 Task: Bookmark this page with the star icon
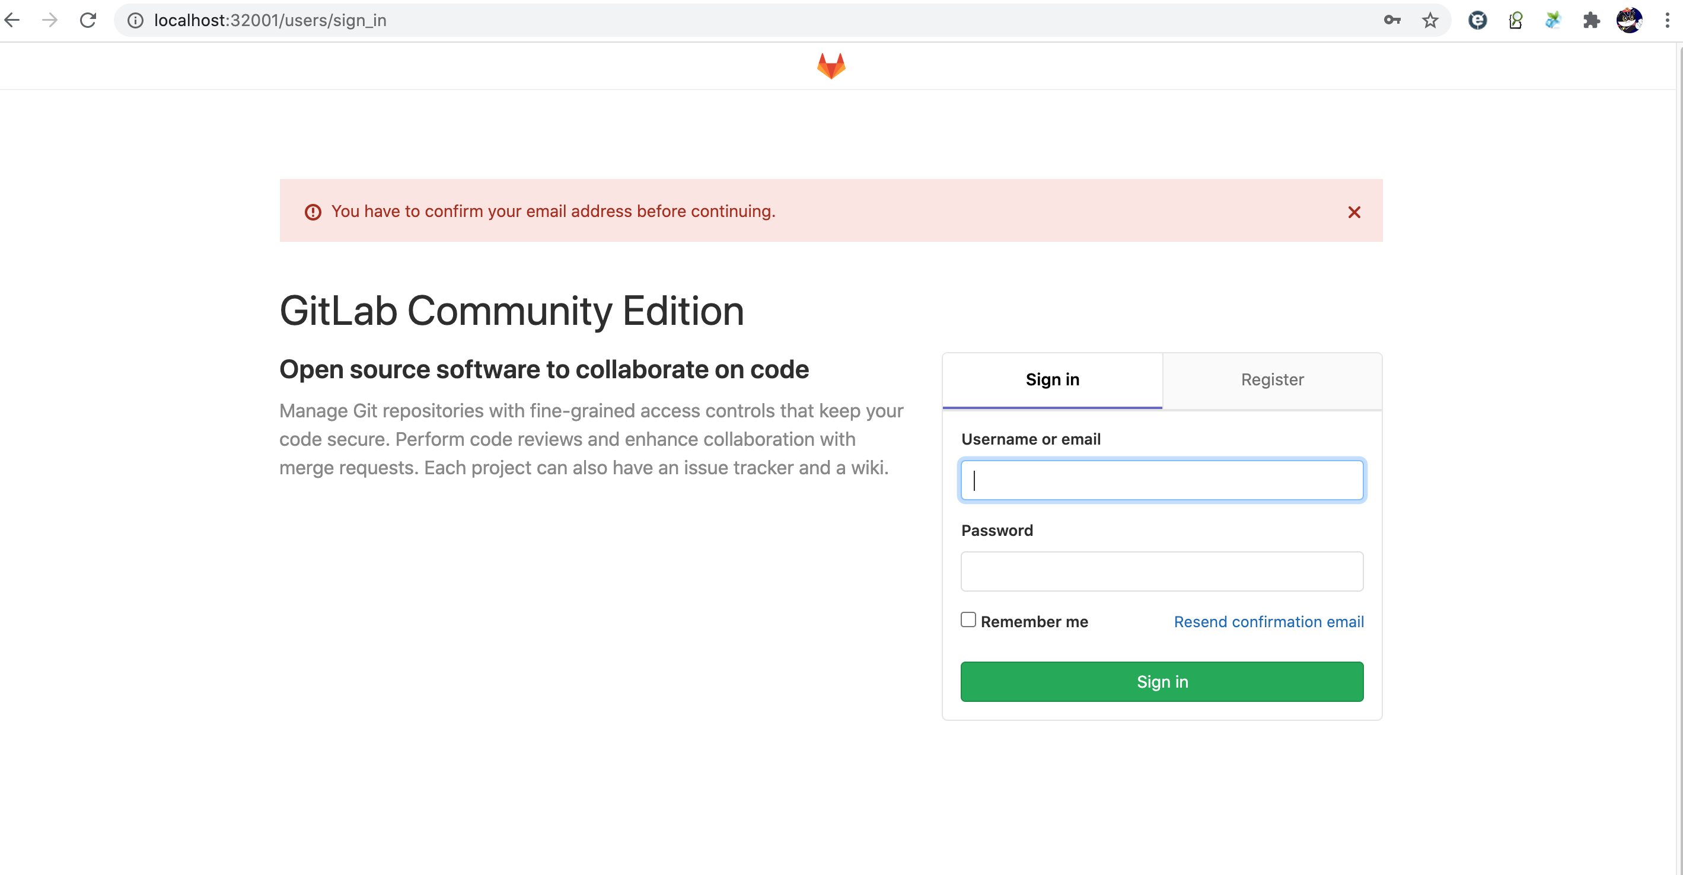[x=1430, y=20]
